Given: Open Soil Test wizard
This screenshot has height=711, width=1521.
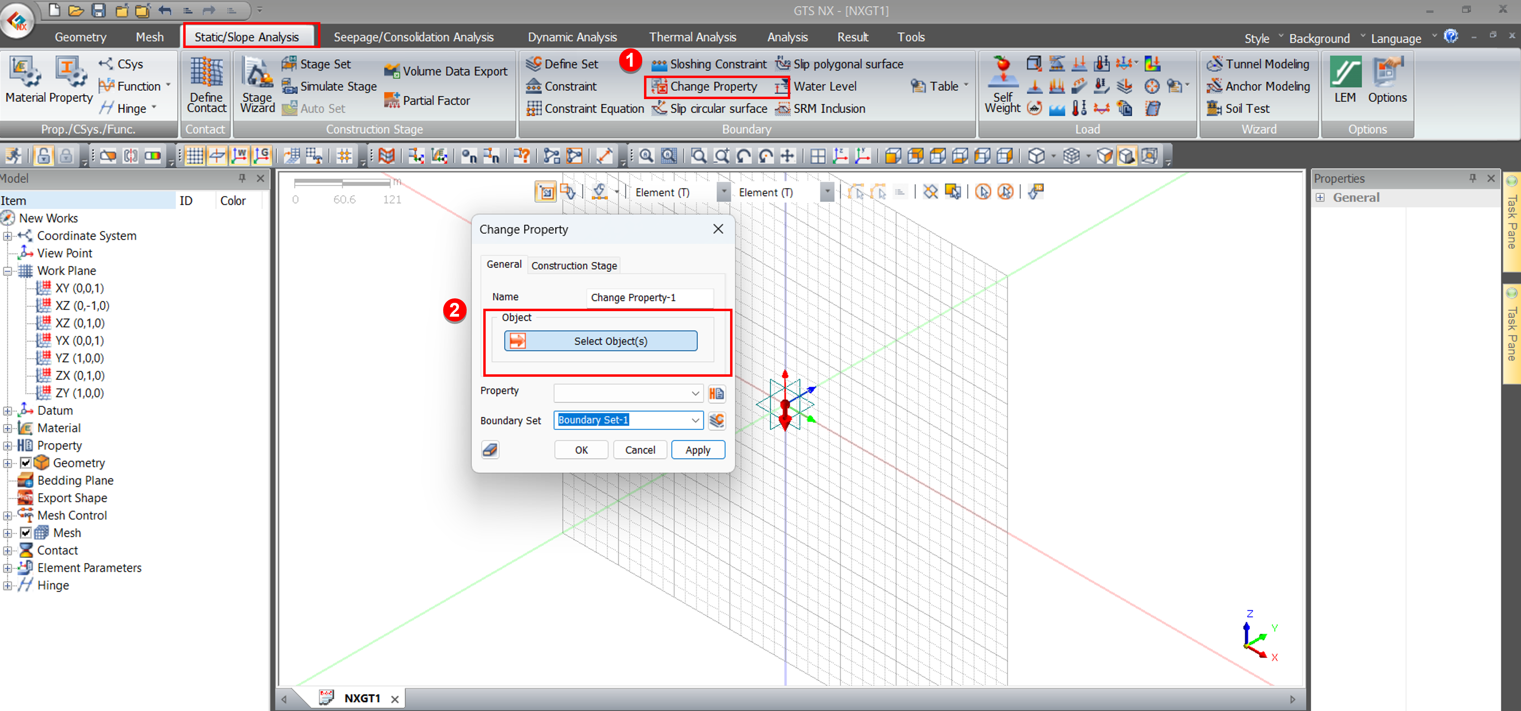Looking at the screenshot, I should [x=1238, y=108].
